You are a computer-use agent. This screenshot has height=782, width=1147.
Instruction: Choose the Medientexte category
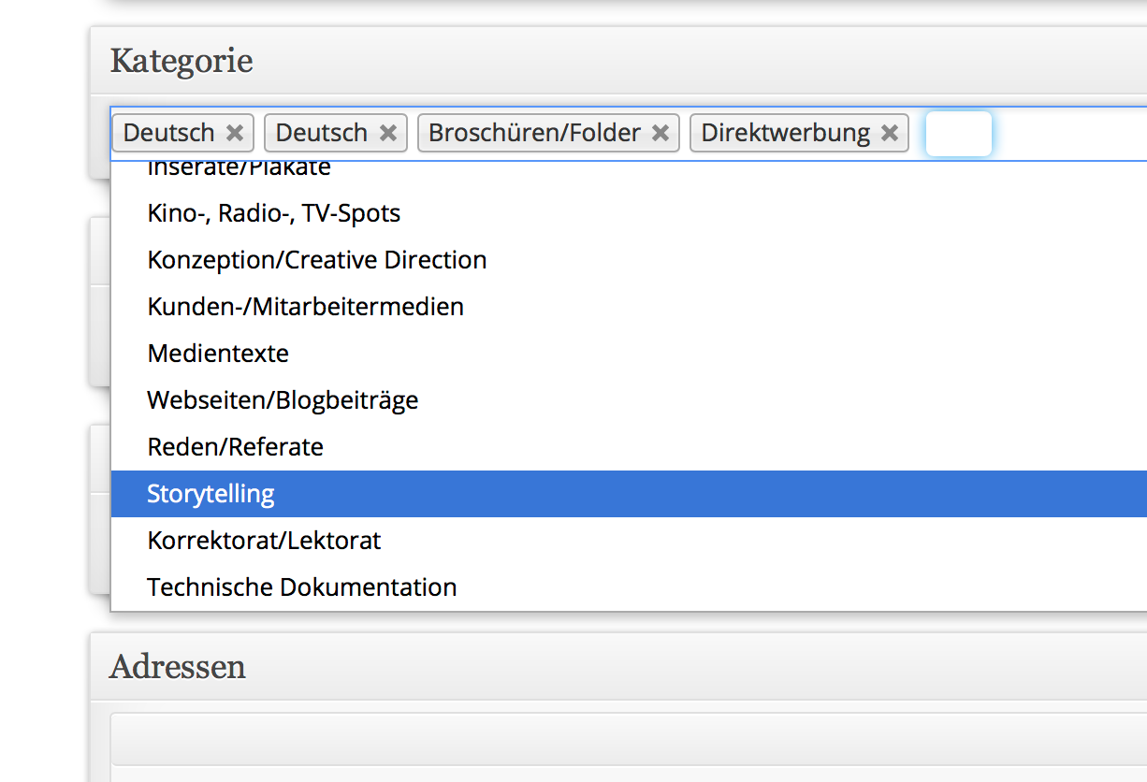coord(629,354)
